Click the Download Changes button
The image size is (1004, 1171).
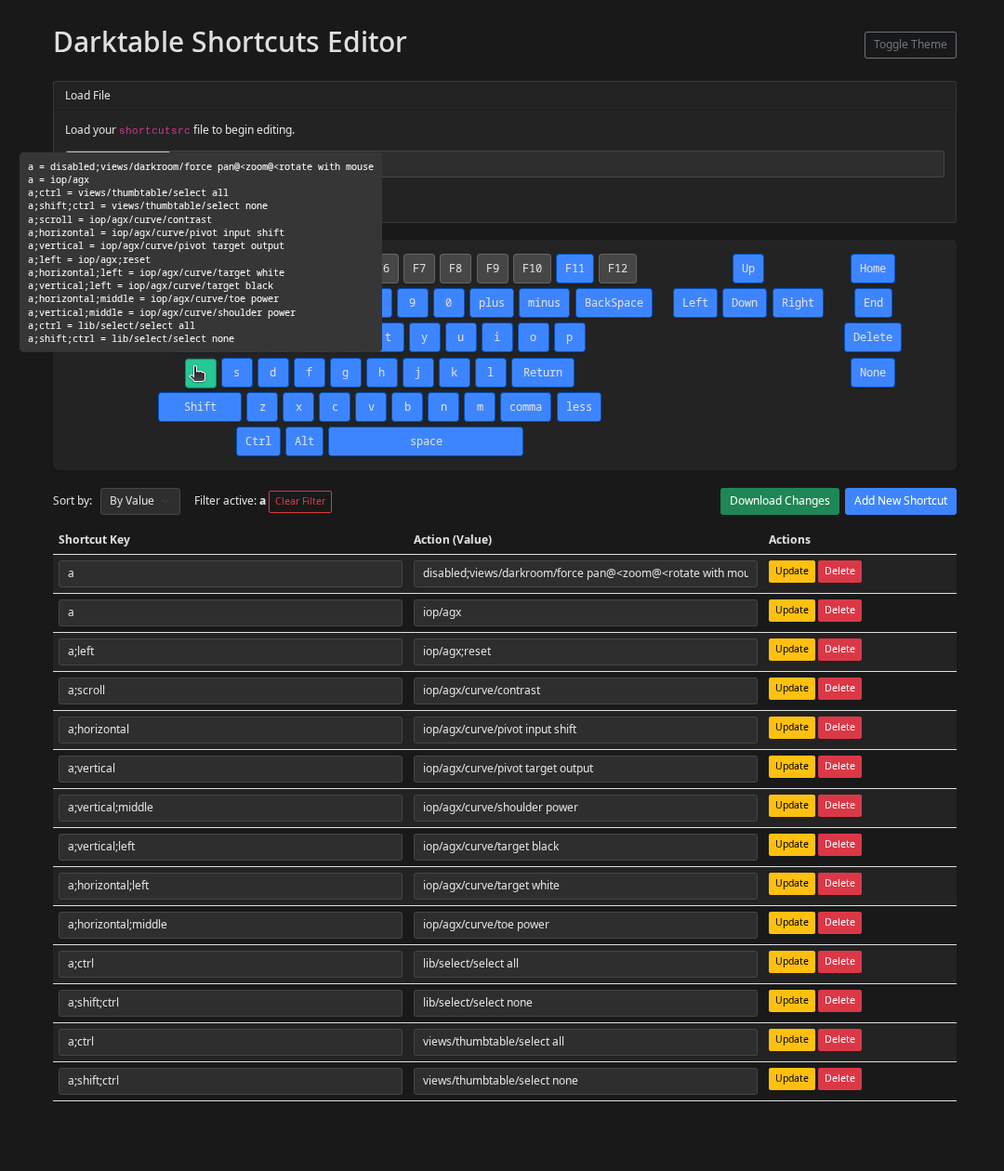click(x=779, y=501)
